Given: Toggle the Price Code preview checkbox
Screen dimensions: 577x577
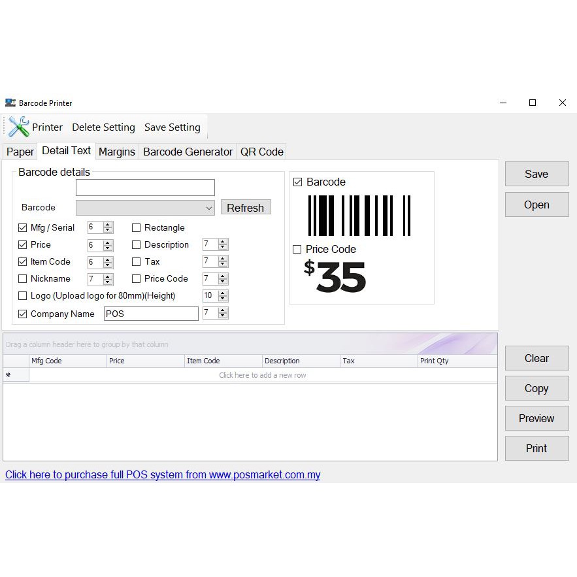Looking at the screenshot, I should coord(297,249).
